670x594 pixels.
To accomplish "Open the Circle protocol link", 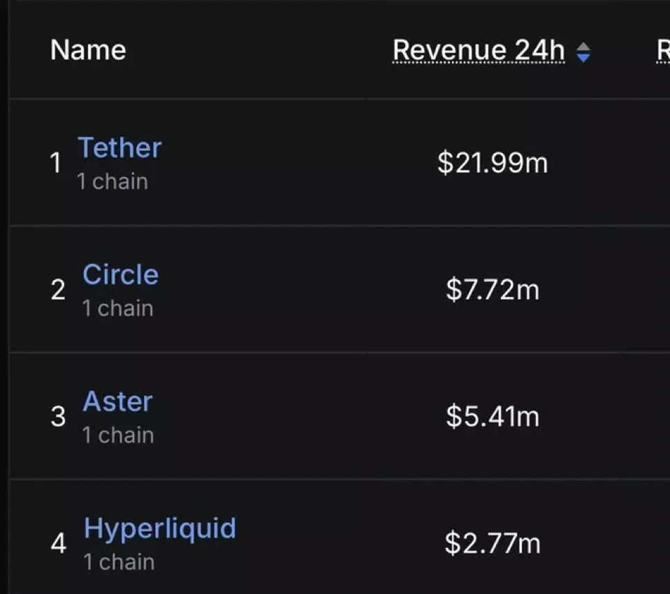I will tap(120, 274).
